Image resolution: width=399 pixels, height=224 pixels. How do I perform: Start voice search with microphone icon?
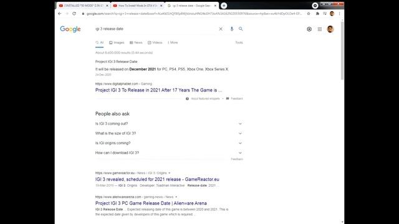pyautogui.click(x=231, y=29)
